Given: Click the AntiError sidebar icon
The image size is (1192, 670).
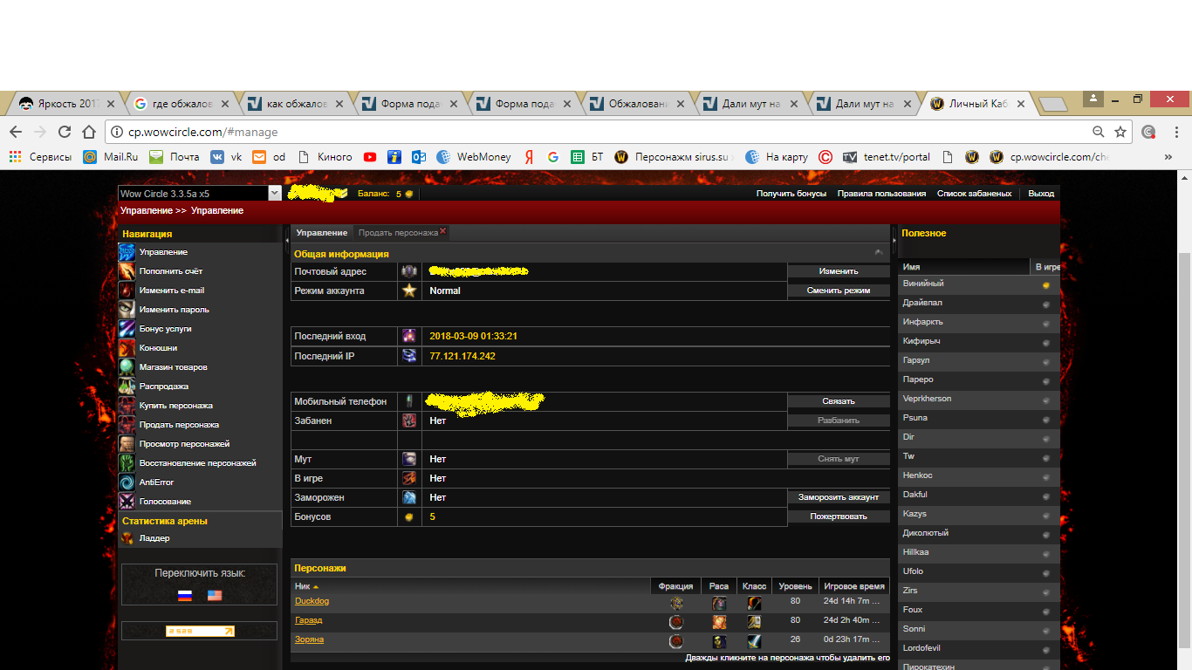Looking at the screenshot, I should [127, 482].
